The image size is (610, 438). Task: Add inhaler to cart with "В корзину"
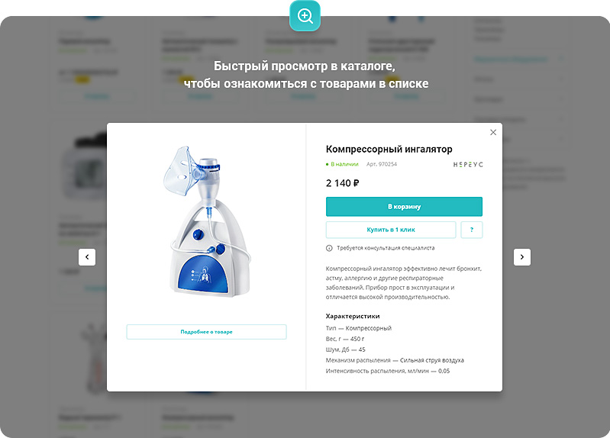[x=404, y=207]
